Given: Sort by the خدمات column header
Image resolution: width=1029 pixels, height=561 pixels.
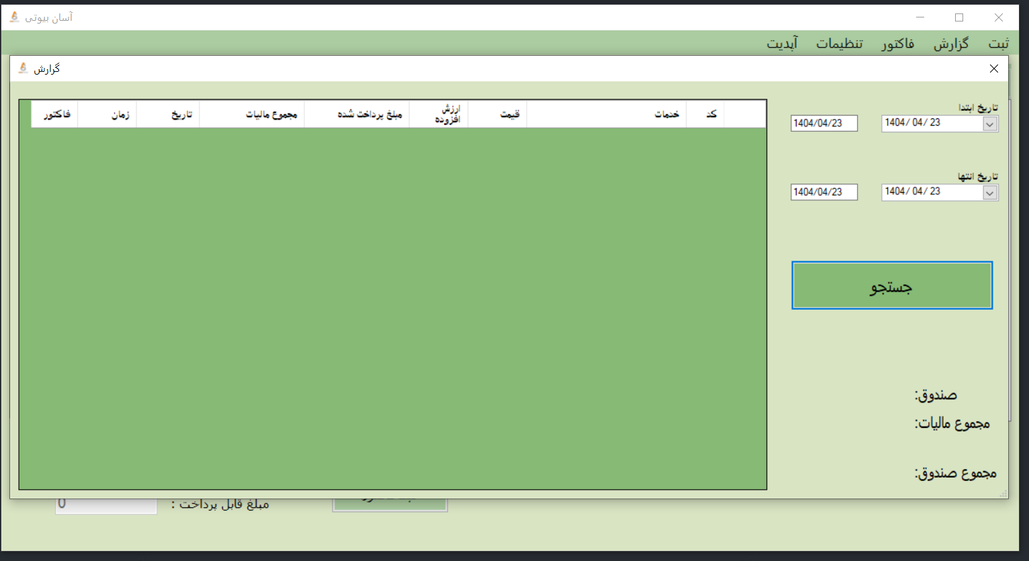Looking at the screenshot, I should [607, 114].
